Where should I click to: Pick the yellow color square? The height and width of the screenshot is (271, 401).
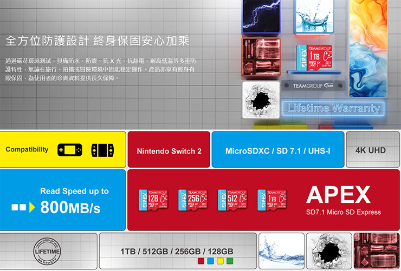[x=220, y=261]
